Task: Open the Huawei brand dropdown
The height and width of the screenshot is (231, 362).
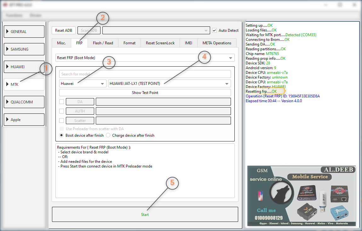Action: coord(83,84)
